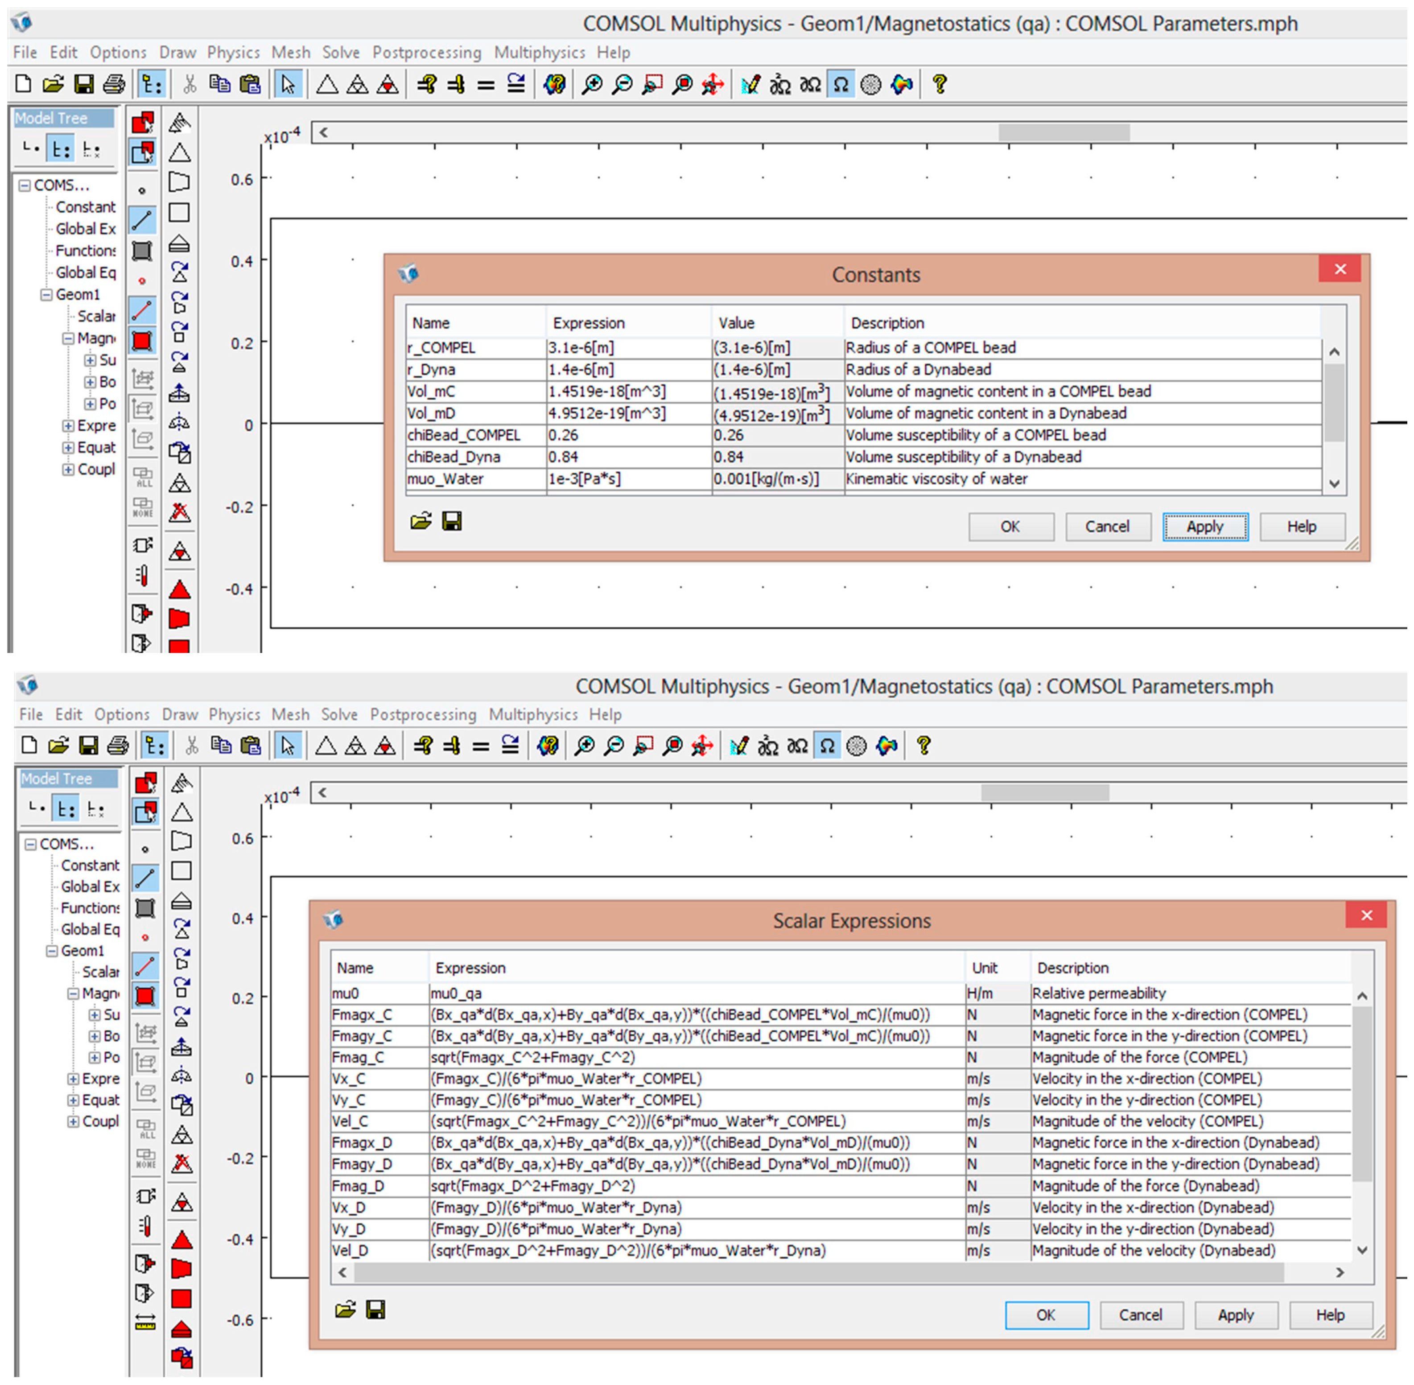Click the open-folder import icon in the Constants dialog
1414x1385 pixels.
(420, 521)
